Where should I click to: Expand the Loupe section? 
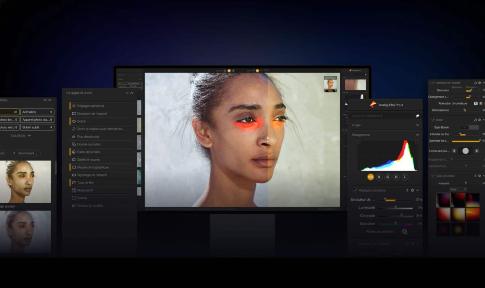(418, 125)
